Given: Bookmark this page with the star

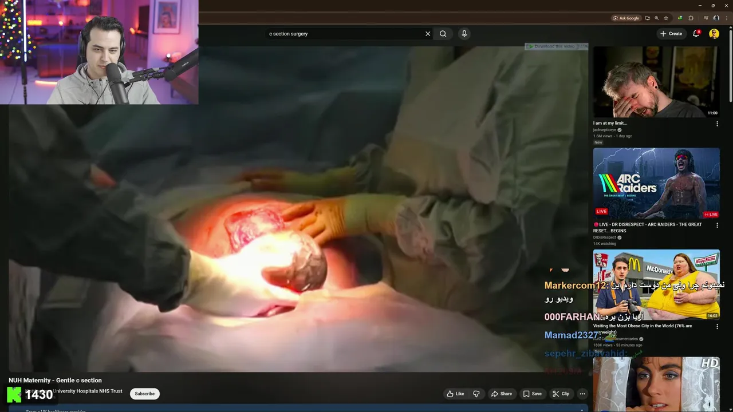Looking at the screenshot, I should 666,18.
